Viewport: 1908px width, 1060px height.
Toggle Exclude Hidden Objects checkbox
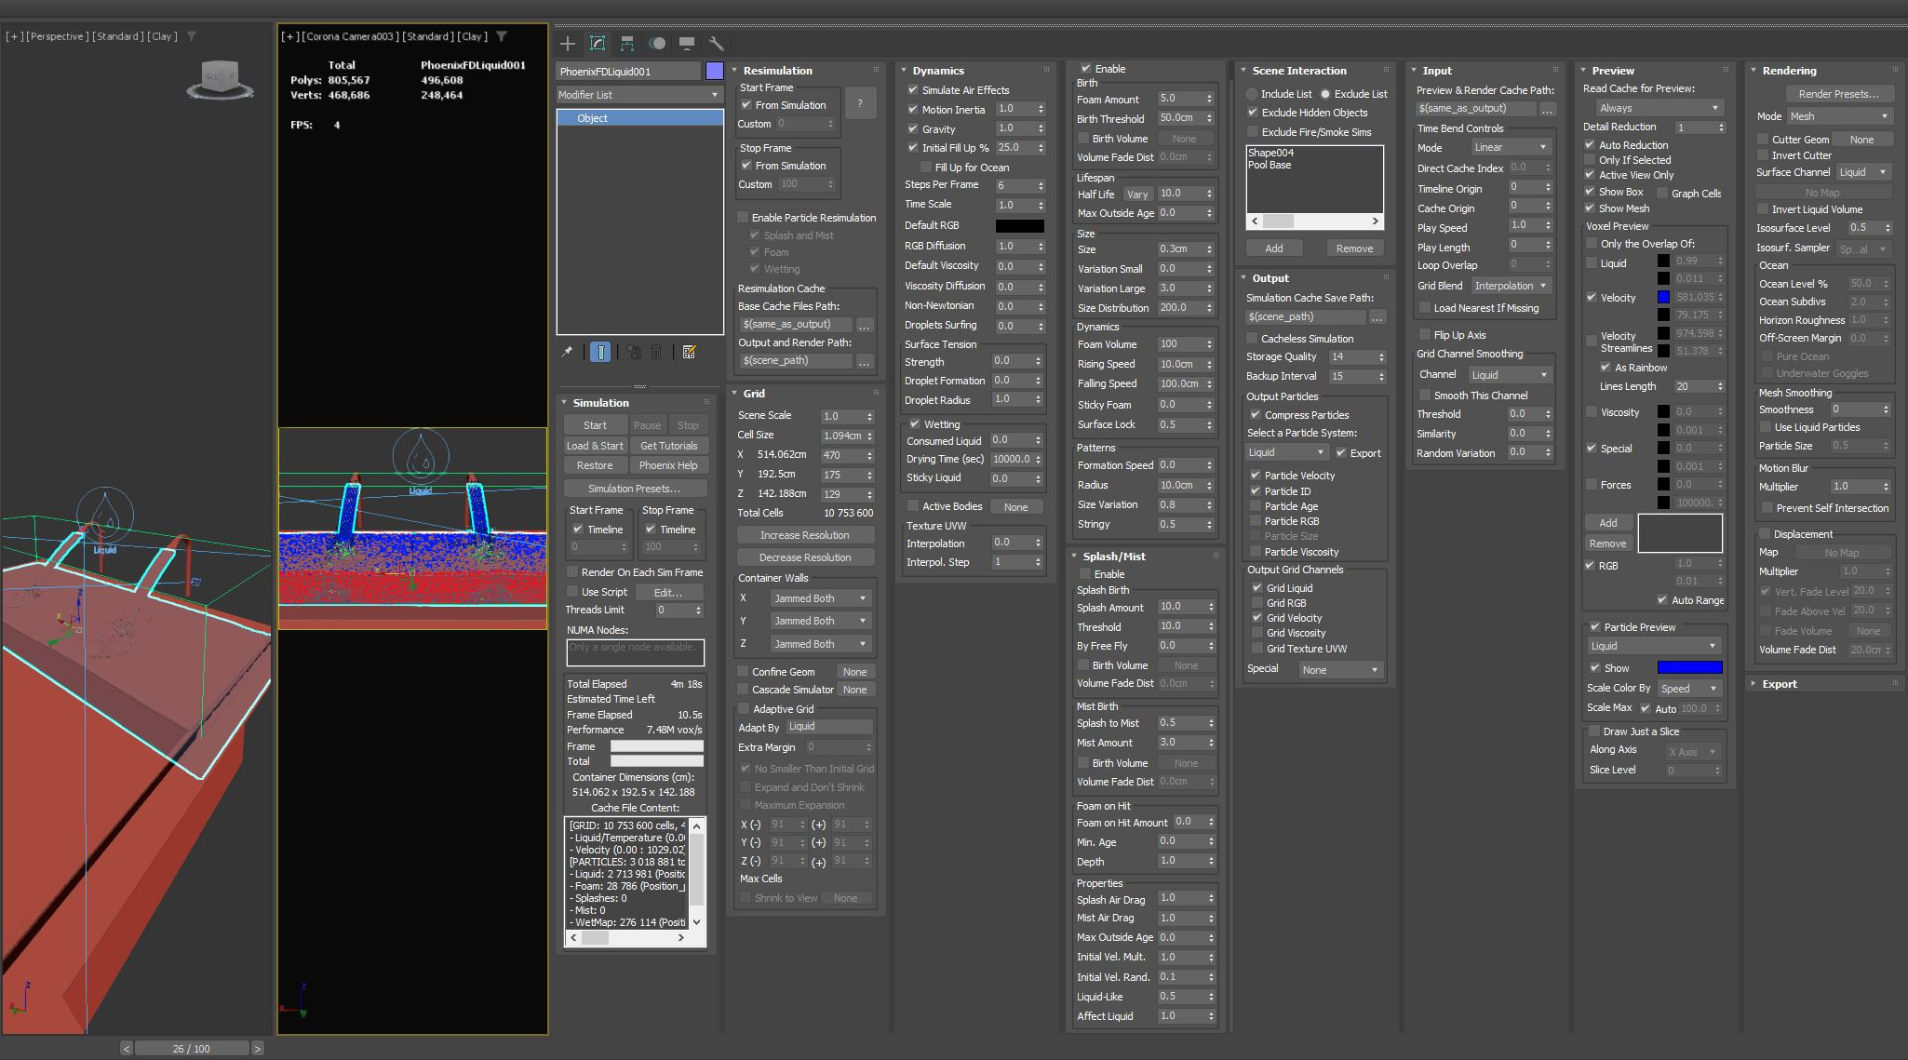click(x=1253, y=113)
